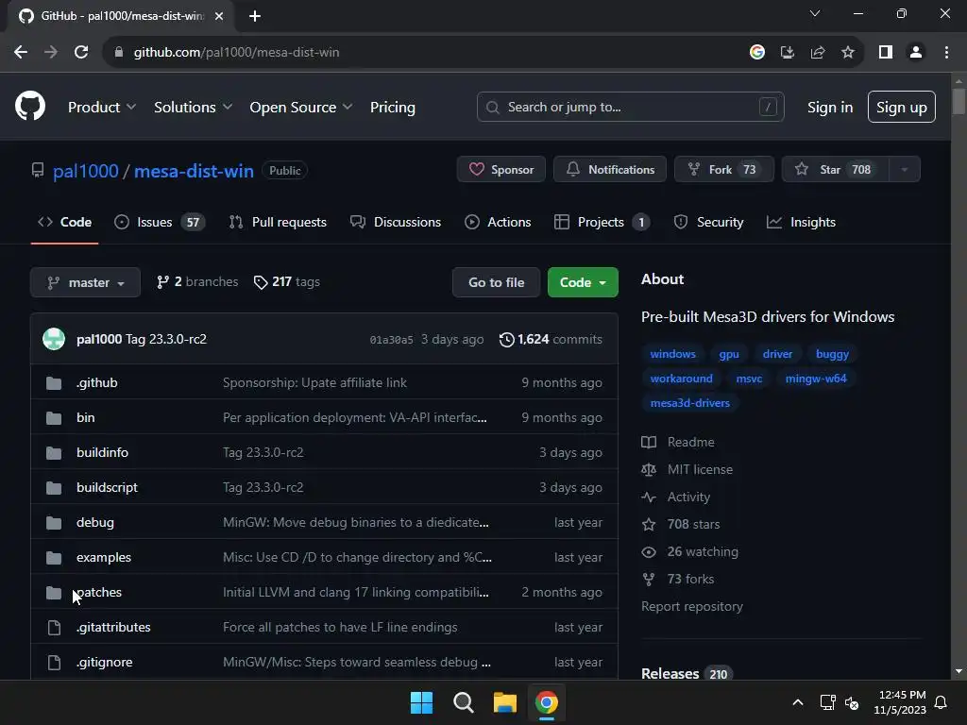Click the .gitattributes file icon
967x725 pixels.
tap(54, 628)
